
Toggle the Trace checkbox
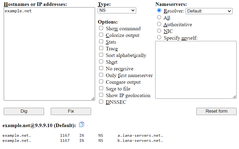point(101,48)
